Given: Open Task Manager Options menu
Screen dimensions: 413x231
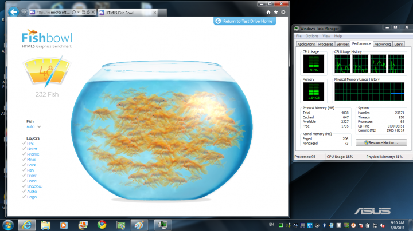Looking at the screenshot, I should point(312,36).
